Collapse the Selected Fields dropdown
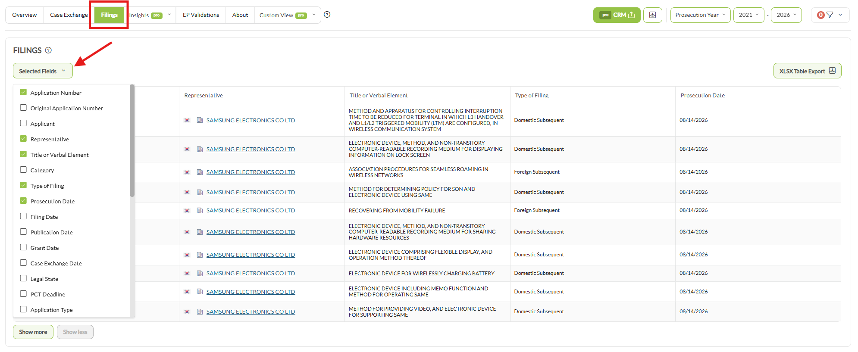This screenshot has width=858, height=352. point(43,71)
